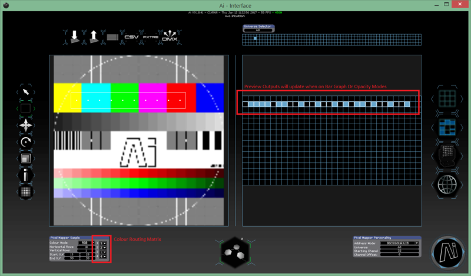Click the 'RGB' colour mode value
This screenshot has height=276, width=471.
[x=85, y=242]
